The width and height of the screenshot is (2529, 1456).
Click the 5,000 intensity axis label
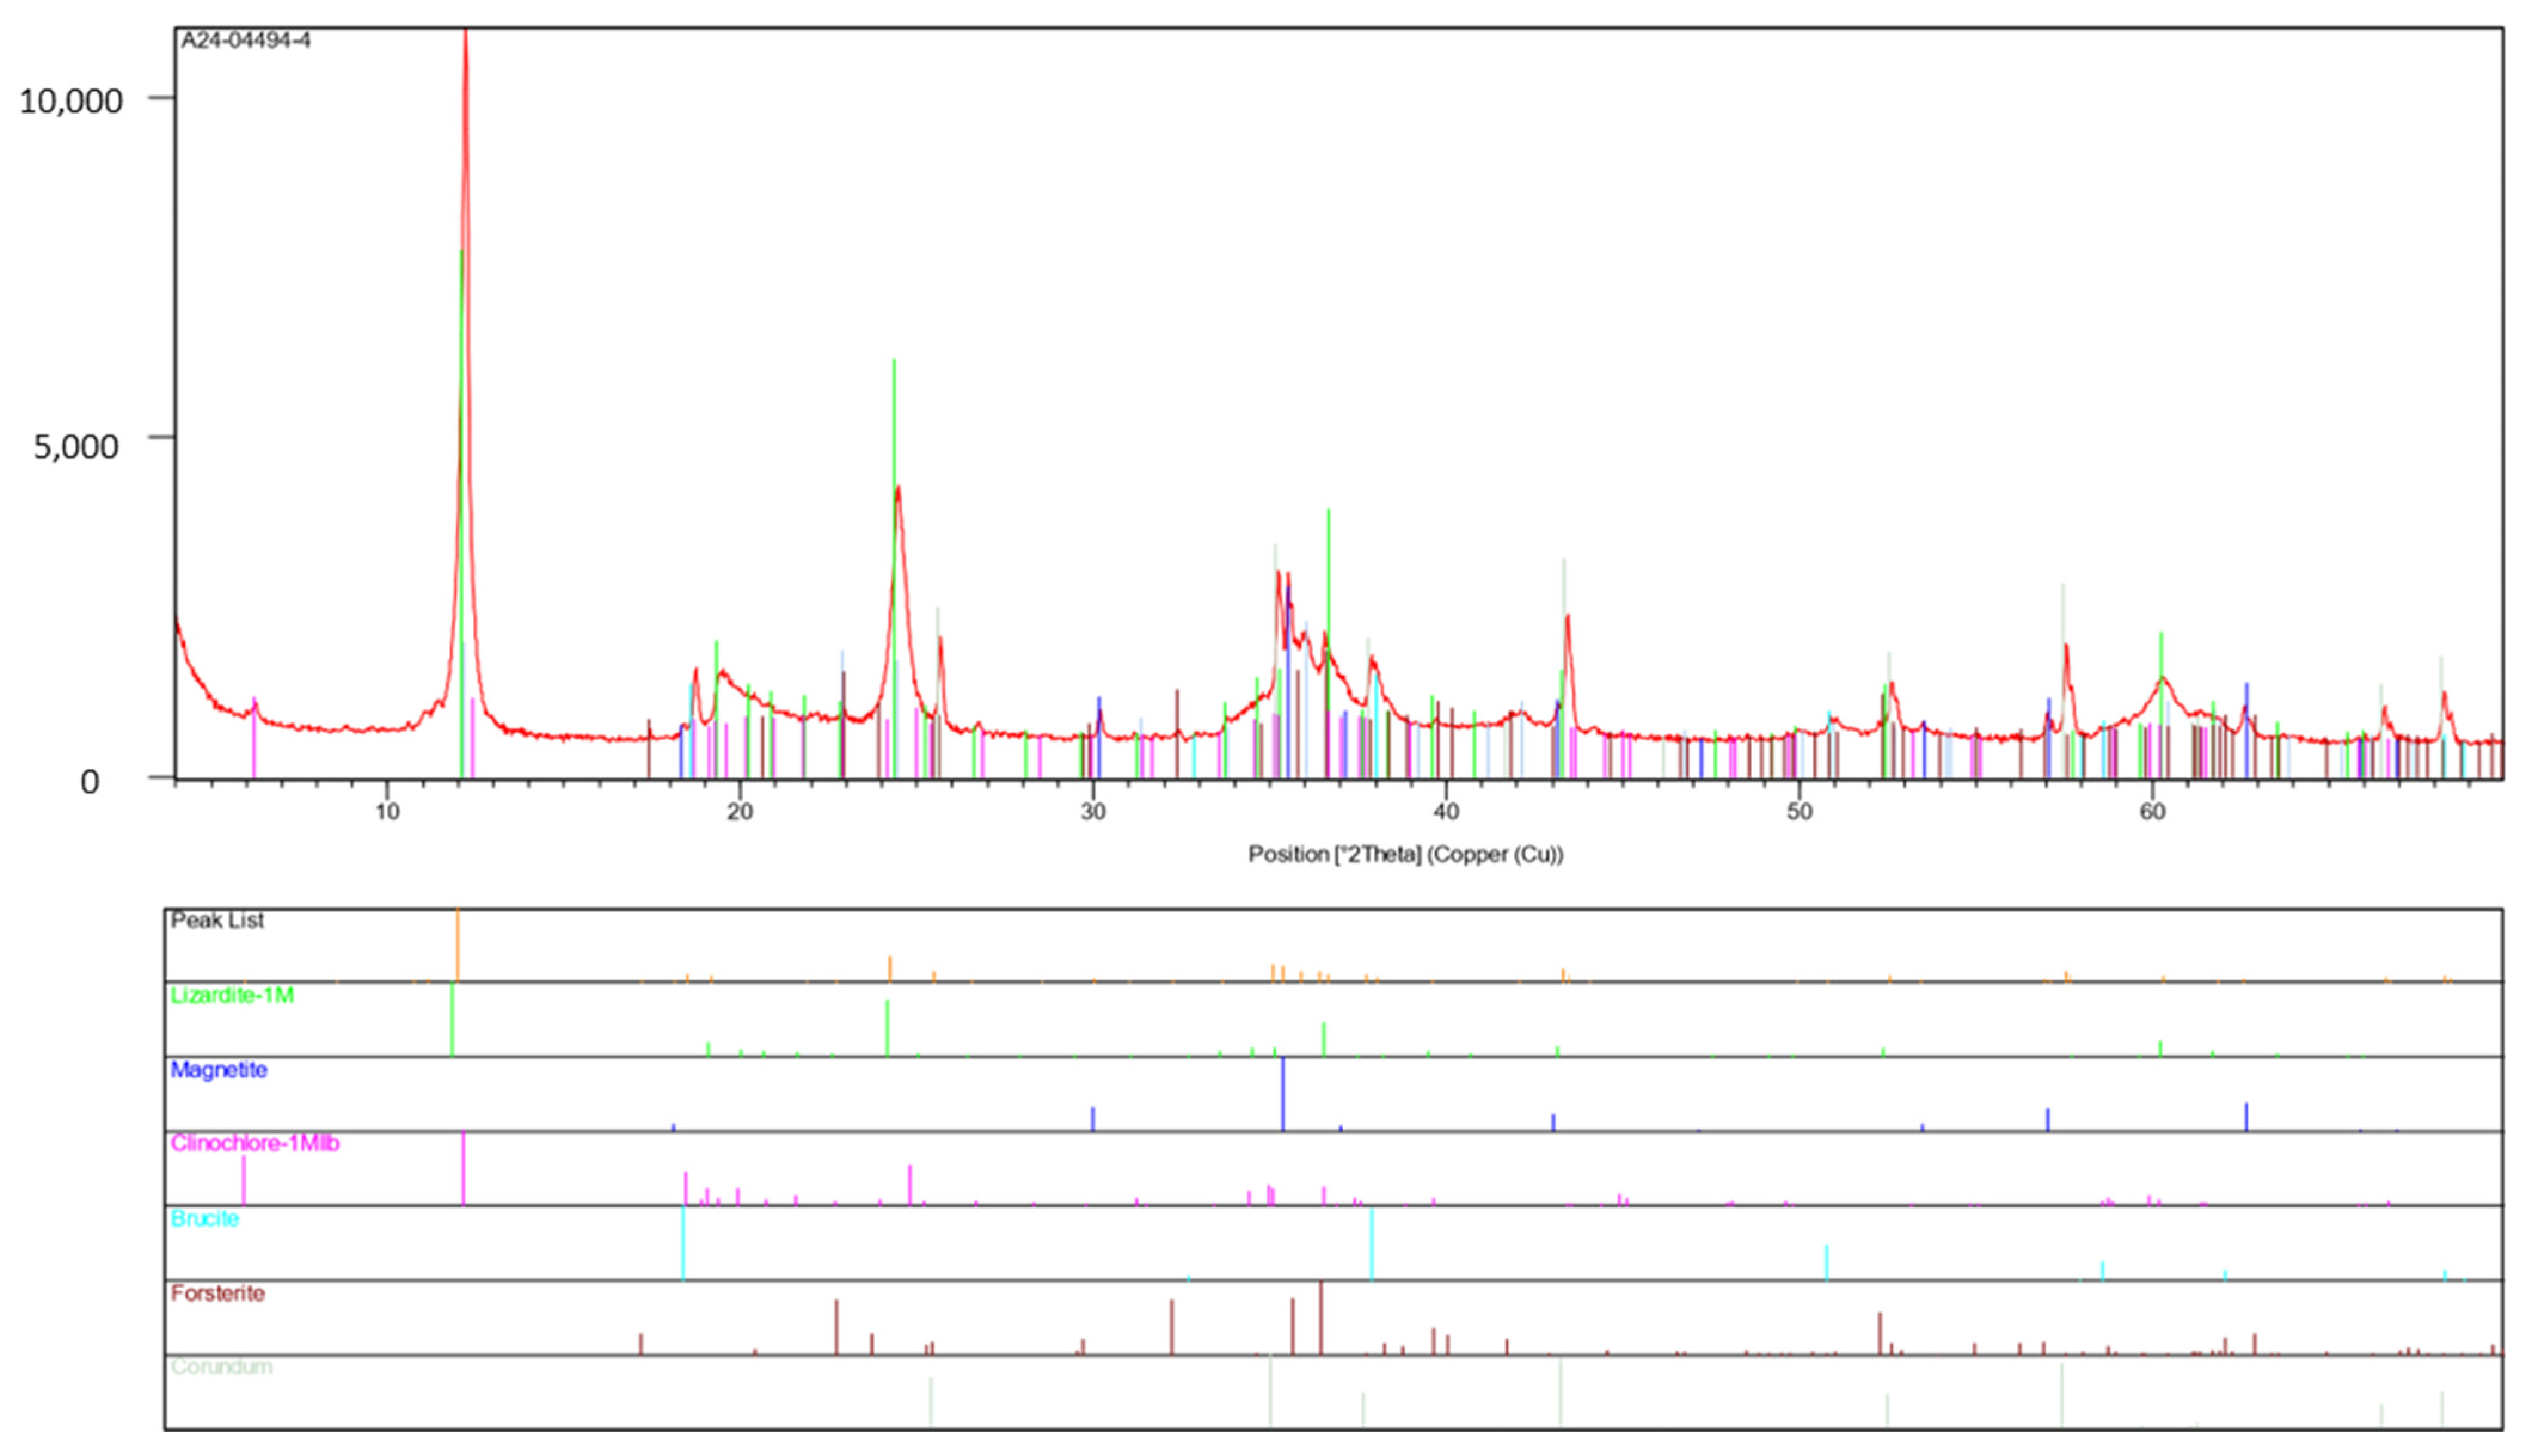(76, 446)
